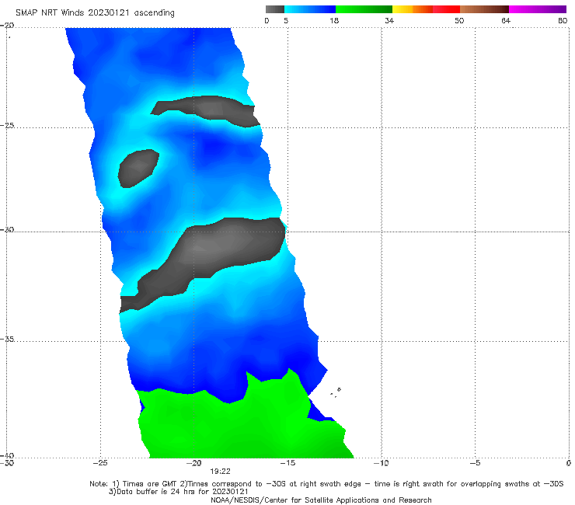575x505 pixels.
Task: Click the latitude axis label '-25'
Action: pyautogui.click(x=7, y=125)
